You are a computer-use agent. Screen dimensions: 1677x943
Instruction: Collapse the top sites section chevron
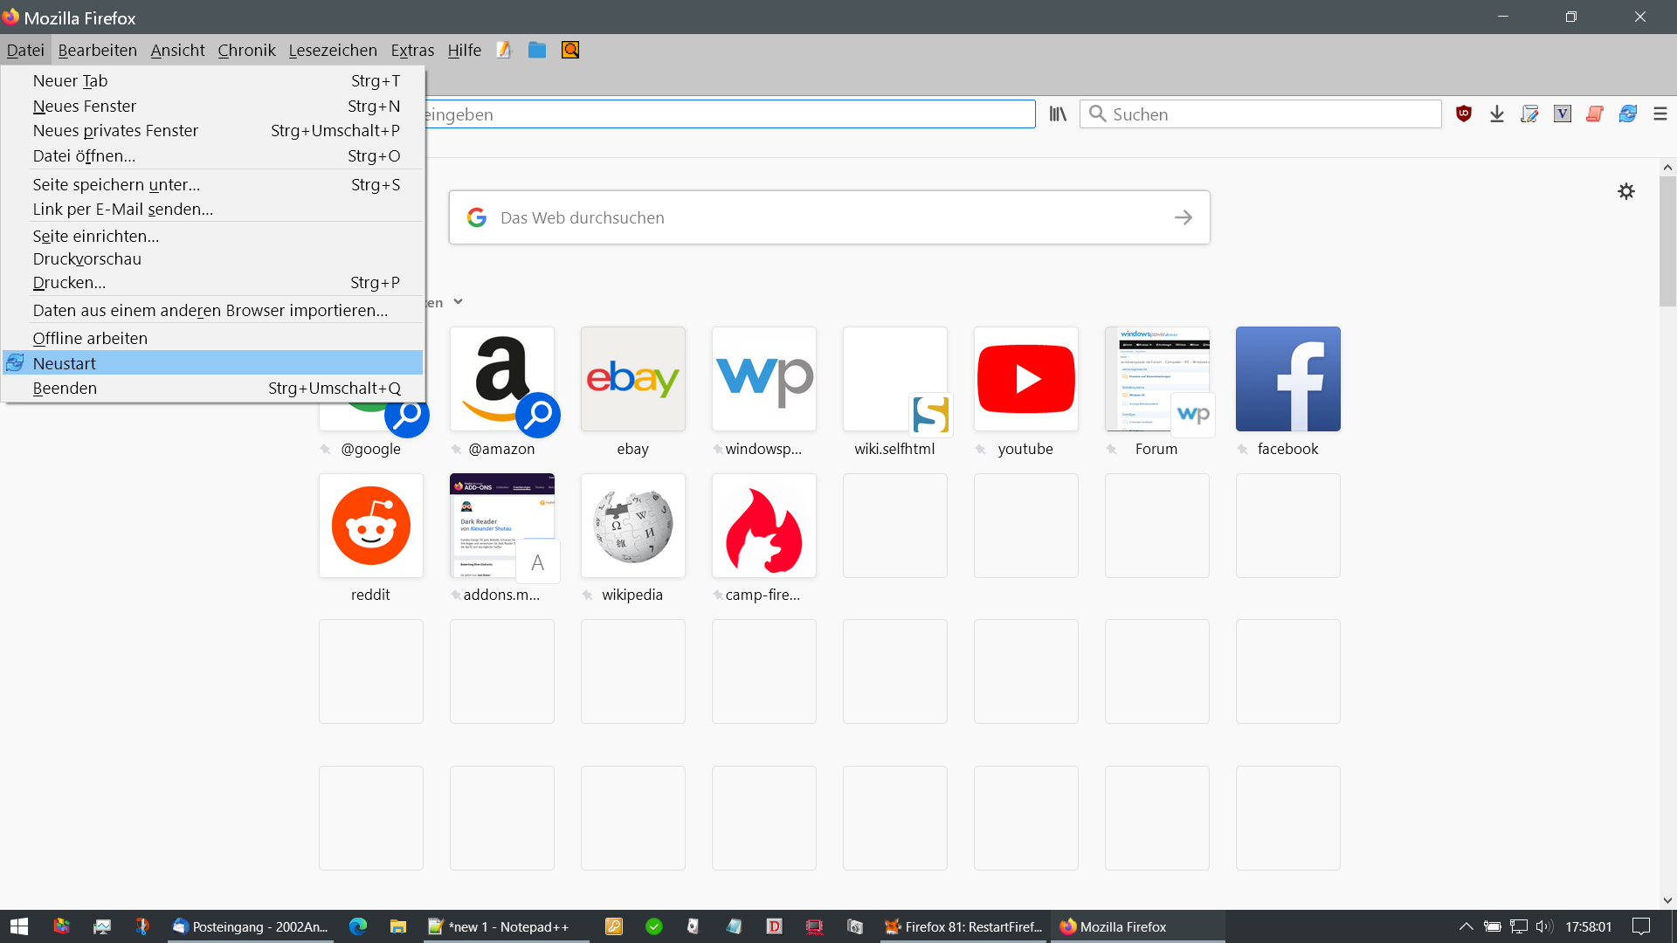pyautogui.click(x=458, y=301)
